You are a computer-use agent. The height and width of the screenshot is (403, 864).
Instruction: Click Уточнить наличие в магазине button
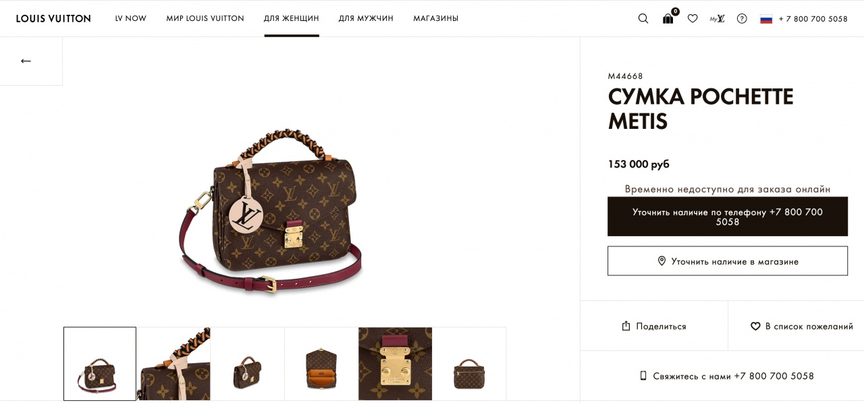(728, 261)
